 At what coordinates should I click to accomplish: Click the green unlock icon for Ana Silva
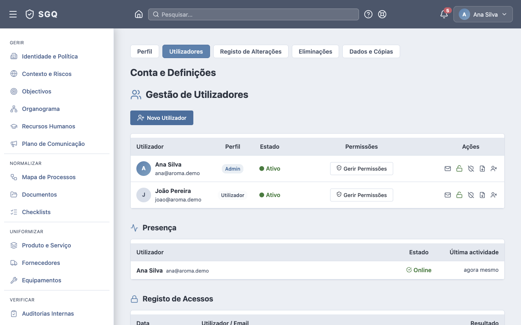[x=459, y=169]
